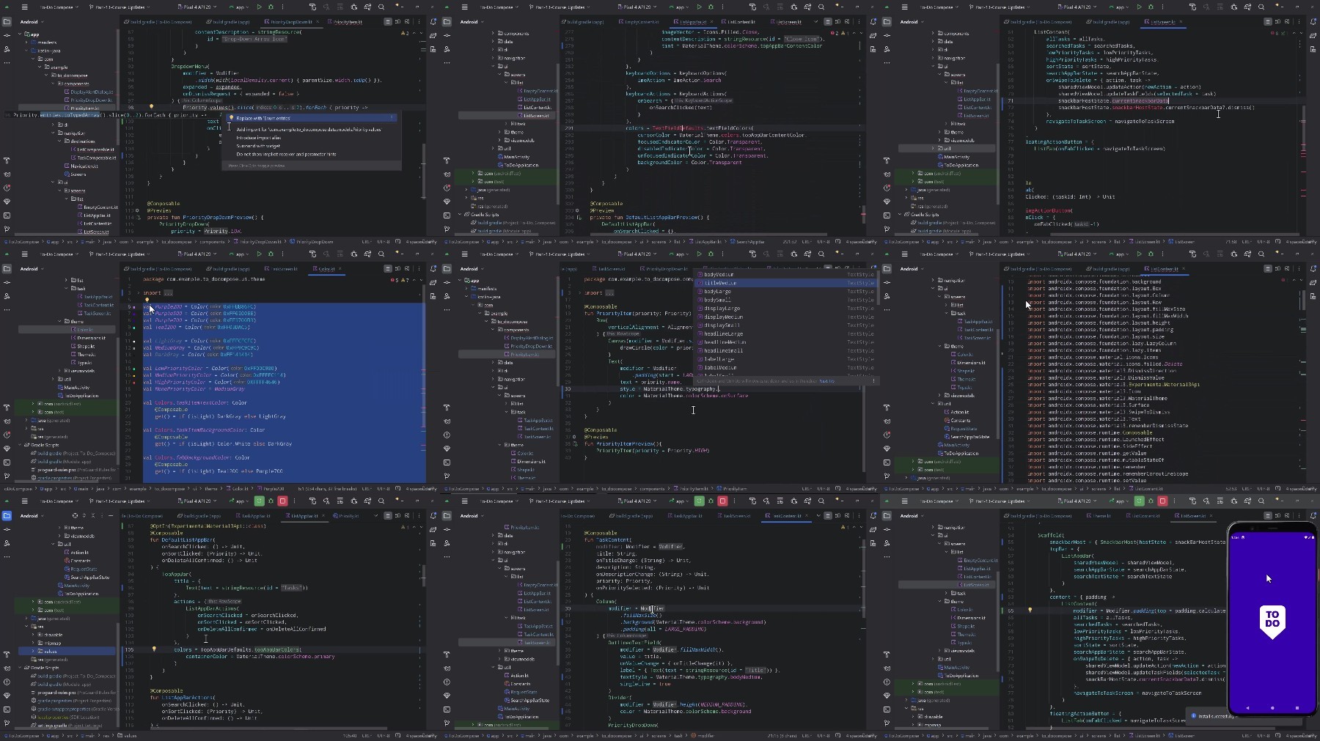Toggle the Project tool window in the intention-popup window
This screenshot has height=741, width=1320.
(7, 22)
